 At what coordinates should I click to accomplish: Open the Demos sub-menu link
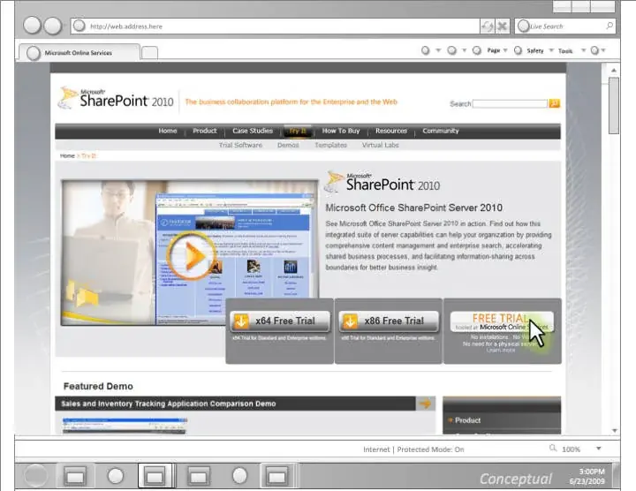pos(288,145)
